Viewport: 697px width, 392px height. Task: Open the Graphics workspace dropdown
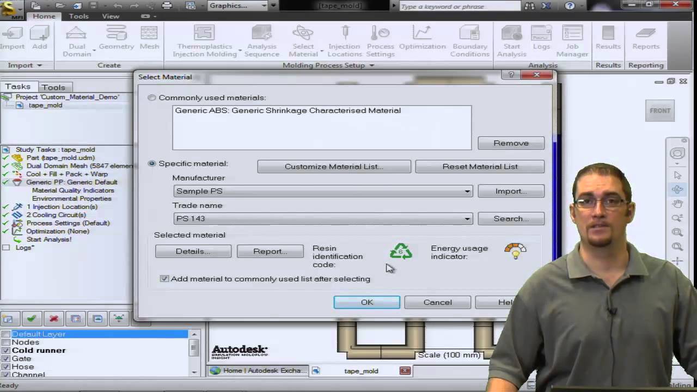tap(237, 5)
